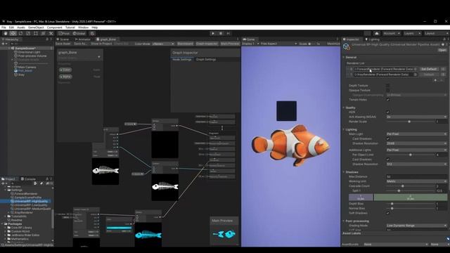Select the Scale tool in the toolbar
The width and height of the screenshot is (450, 253).
pyautogui.click(x=28, y=34)
